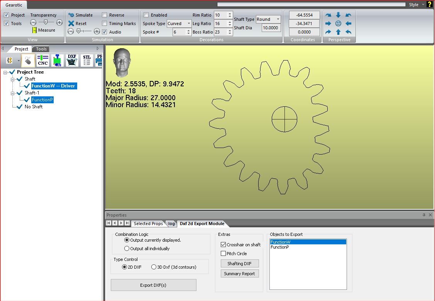The height and width of the screenshot is (301, 435).
Task: Click the Shaft Dia input field
Action: [x=271, y=28]
